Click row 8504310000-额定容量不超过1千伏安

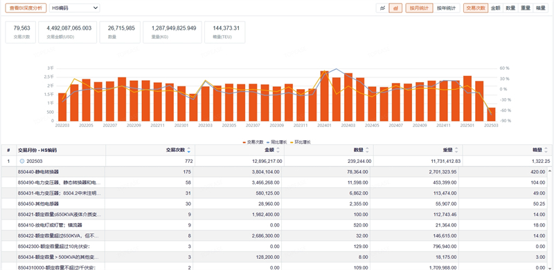pos(274,267)
